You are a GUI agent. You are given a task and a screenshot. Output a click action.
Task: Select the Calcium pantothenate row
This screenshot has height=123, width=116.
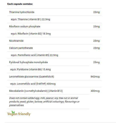click(54, 48)
